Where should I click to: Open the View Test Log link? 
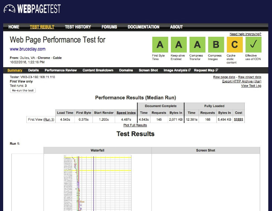[x=251, y=86]
